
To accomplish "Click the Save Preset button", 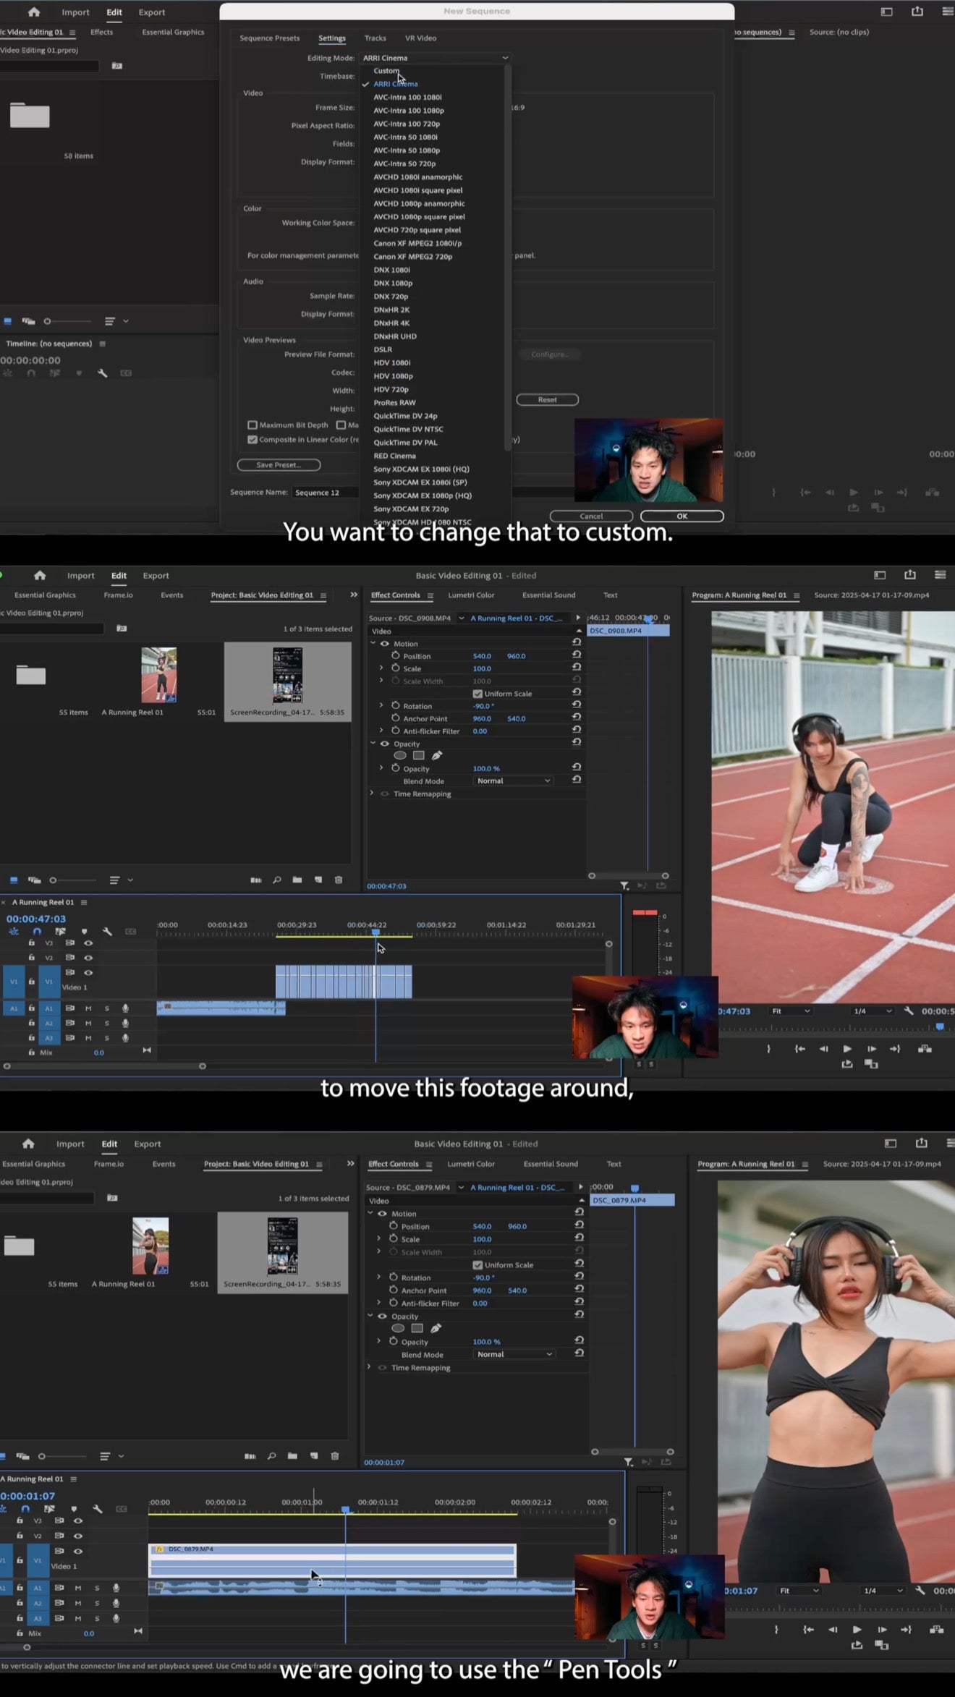I will click(279, 465).
